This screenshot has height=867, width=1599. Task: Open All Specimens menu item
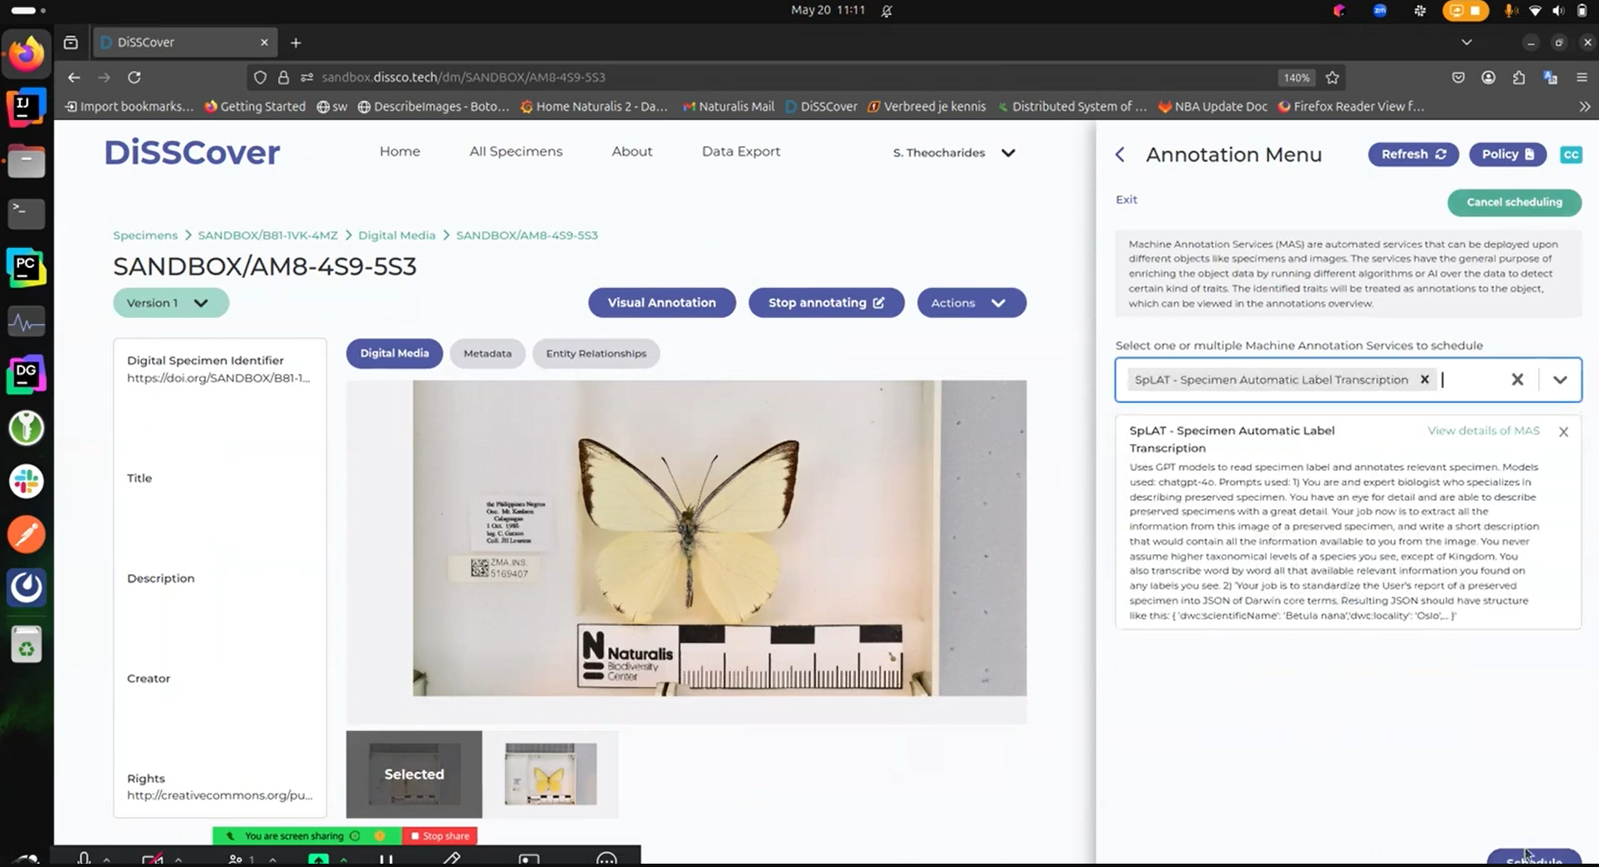click(x=516, y=151)
